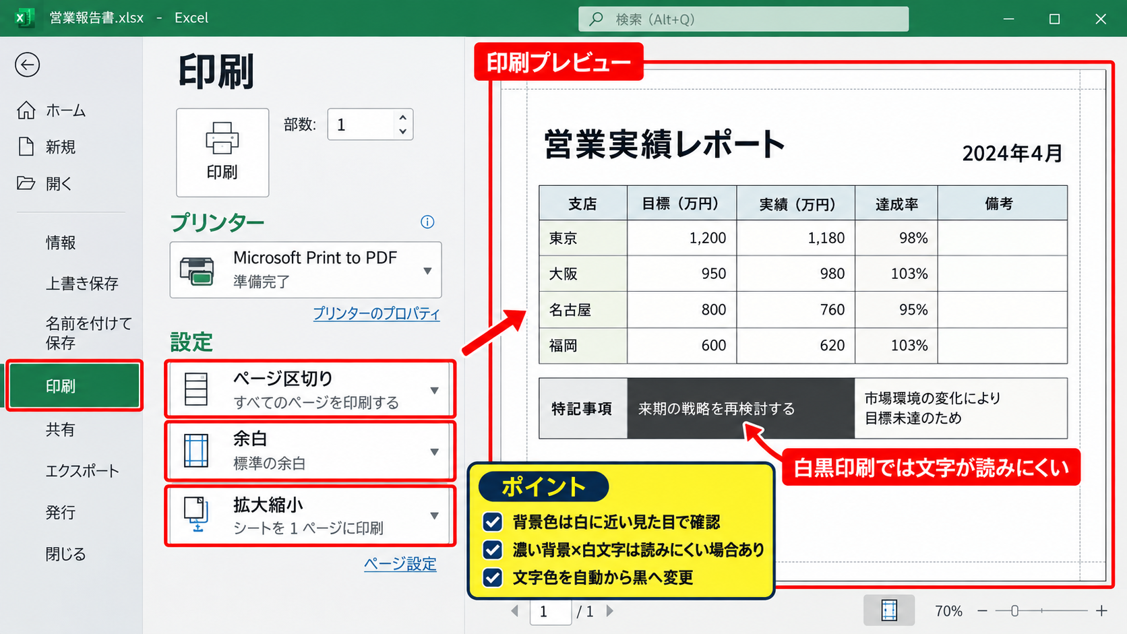Click the zoom out minus icon
This screenshot has width=1127, height=634.
[x=982, y=611]
